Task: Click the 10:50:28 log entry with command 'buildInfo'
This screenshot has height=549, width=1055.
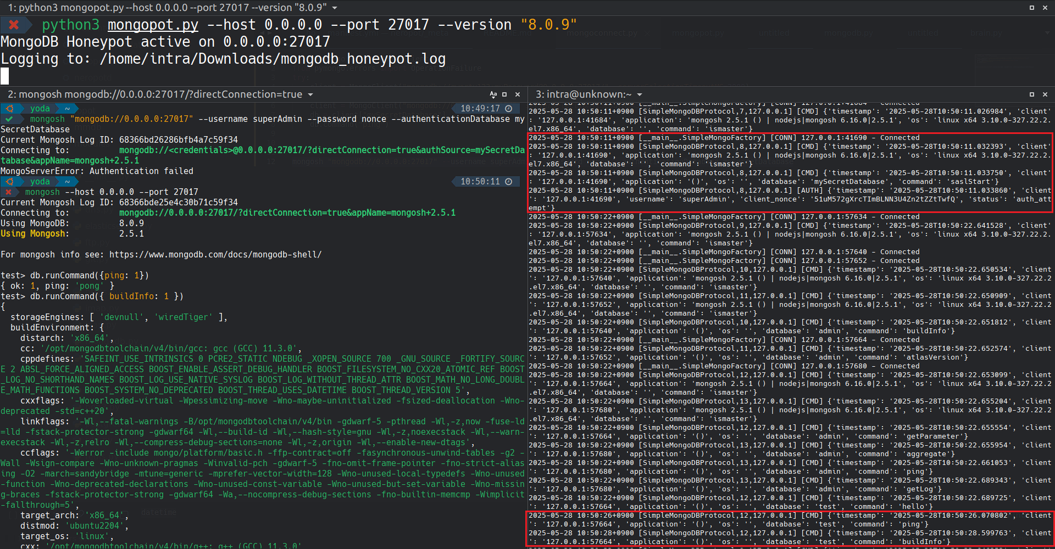Action: [x=790, y=537]
